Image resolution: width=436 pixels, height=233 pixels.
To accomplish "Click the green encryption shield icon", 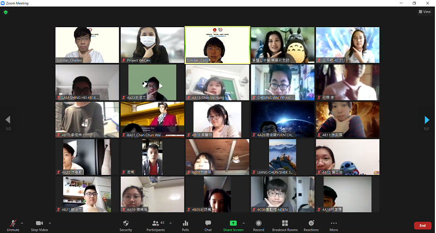I will (5, 12).
